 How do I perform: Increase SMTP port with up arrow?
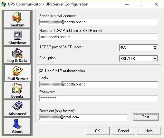pos(155,46)
